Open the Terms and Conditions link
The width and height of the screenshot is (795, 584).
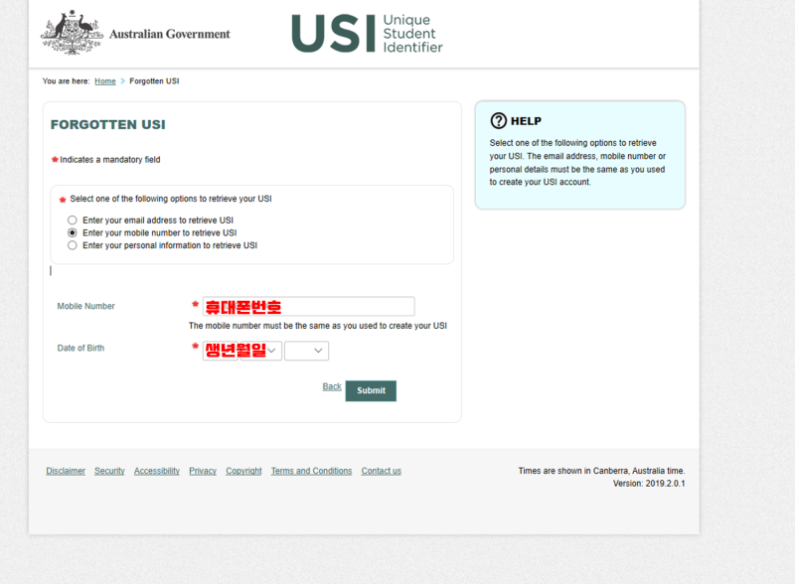(311, 471)
